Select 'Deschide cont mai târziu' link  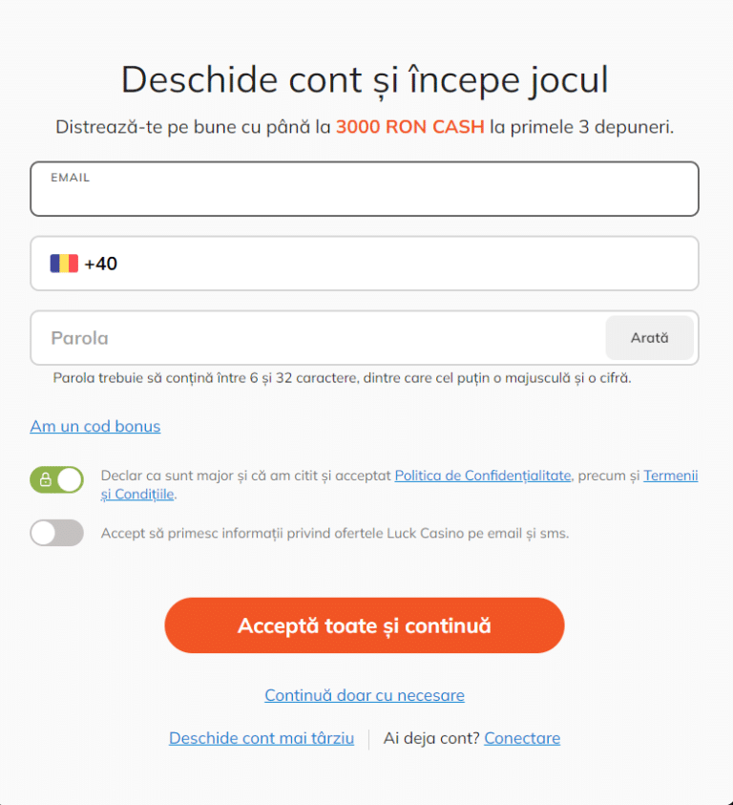[x=262, y=738]
